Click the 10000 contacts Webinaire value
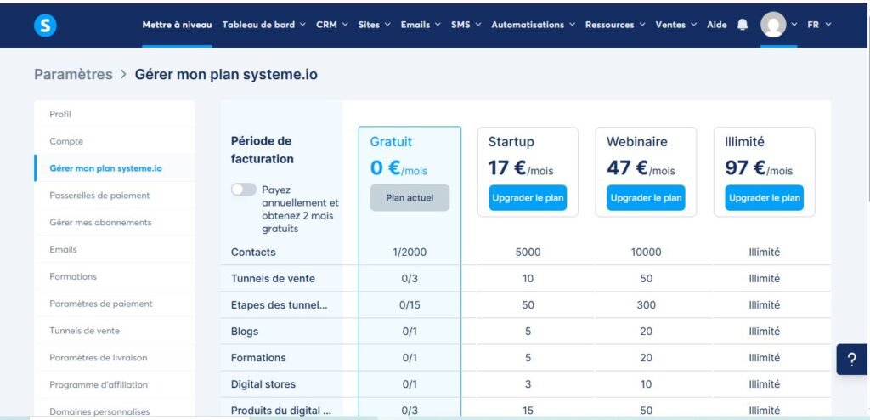The width and height of the screenshot is (870, 420). tap(646, 253)
